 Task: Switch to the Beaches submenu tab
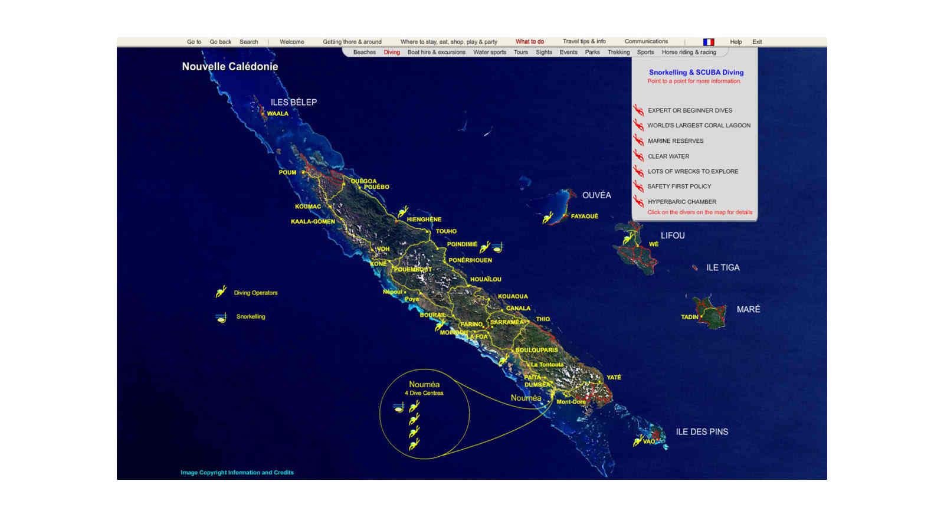365,52
